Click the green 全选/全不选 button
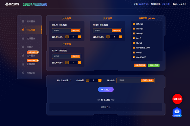The width and height of the screenshot is (190, 126). click(x=154, y=65)
